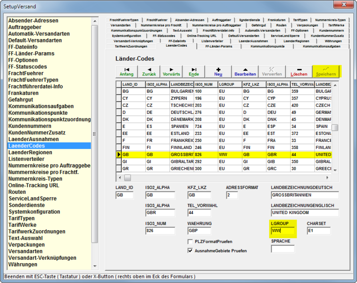Open the Kommunikationspunkte tab
This screenshot has height=283, width=357.
click(267, 46)
